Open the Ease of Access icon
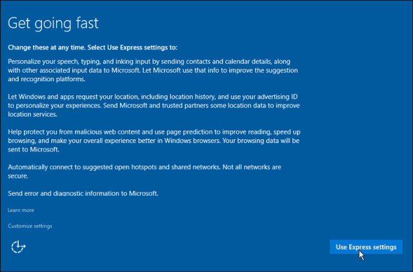Image resolution: width=413 pixels, height=272 pixels. point(18,247)
